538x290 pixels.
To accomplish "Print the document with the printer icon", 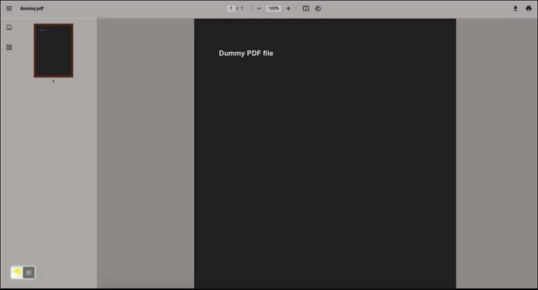I will [529, 8].
